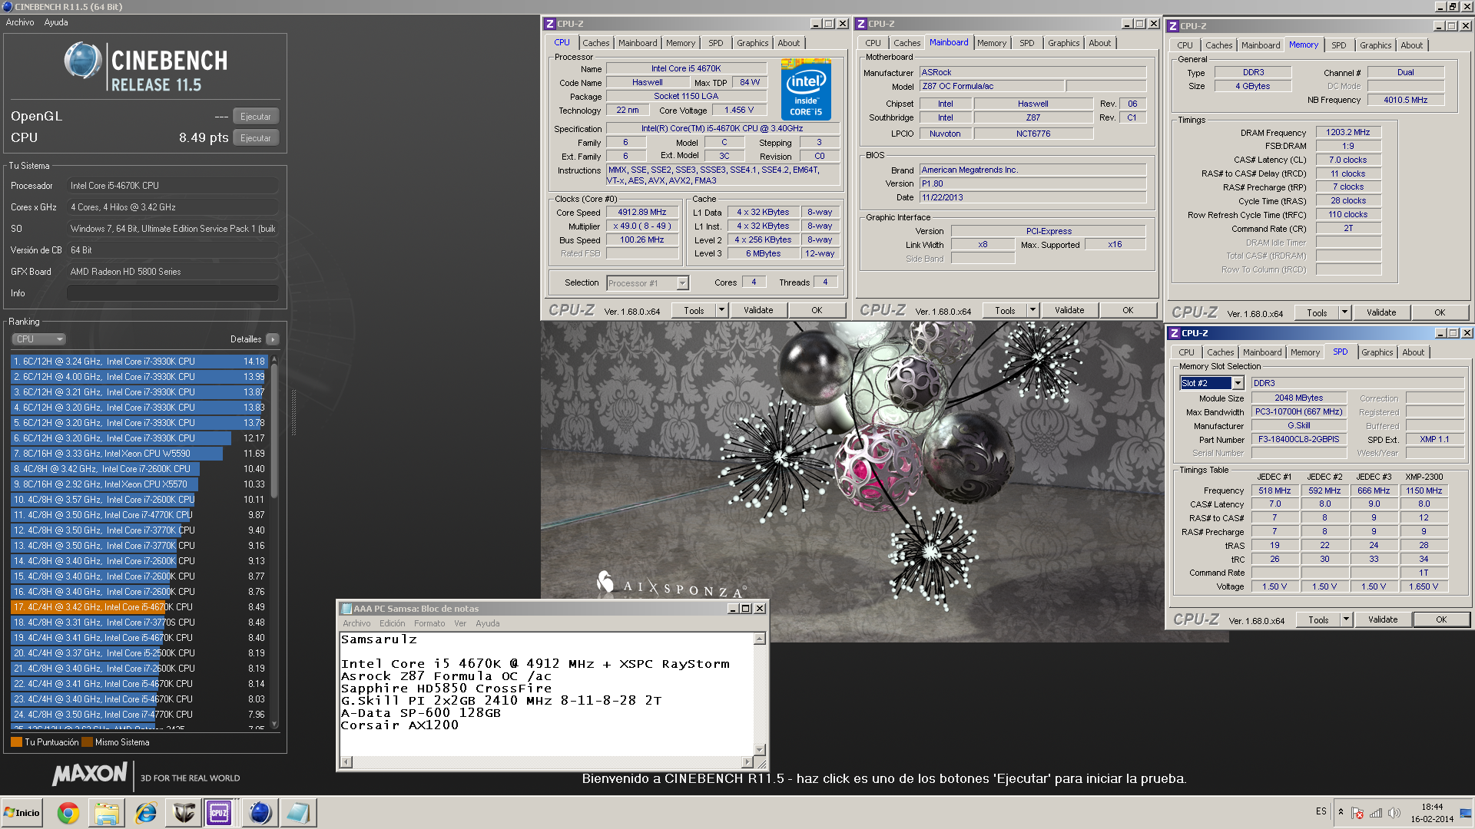Launch Internet Explorer from the taskbar

click(145, 813)
